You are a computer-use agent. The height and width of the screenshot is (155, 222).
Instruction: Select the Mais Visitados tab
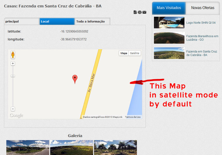tap(169, 8)
